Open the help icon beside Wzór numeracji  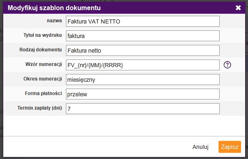[227, 65]
